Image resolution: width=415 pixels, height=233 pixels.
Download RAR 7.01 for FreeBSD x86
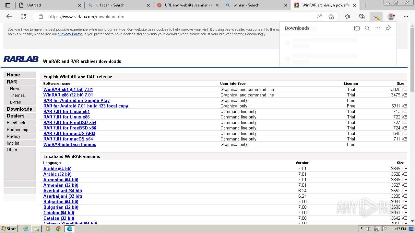tap(70, 128)
